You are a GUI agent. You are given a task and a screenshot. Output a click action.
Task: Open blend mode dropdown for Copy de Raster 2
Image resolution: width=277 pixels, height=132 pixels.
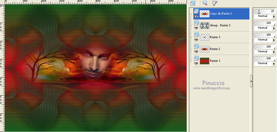tap(274, 16)
